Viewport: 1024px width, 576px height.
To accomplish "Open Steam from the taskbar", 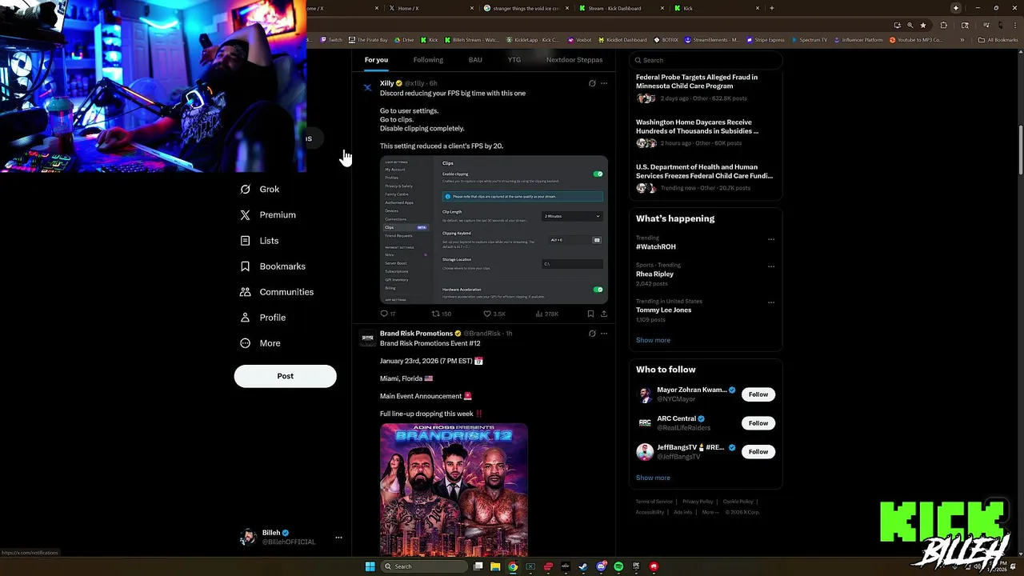I will click(x=583, y=566).
